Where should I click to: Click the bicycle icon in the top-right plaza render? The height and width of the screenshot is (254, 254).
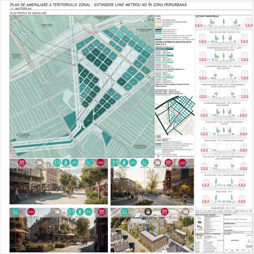click(133, 163)
